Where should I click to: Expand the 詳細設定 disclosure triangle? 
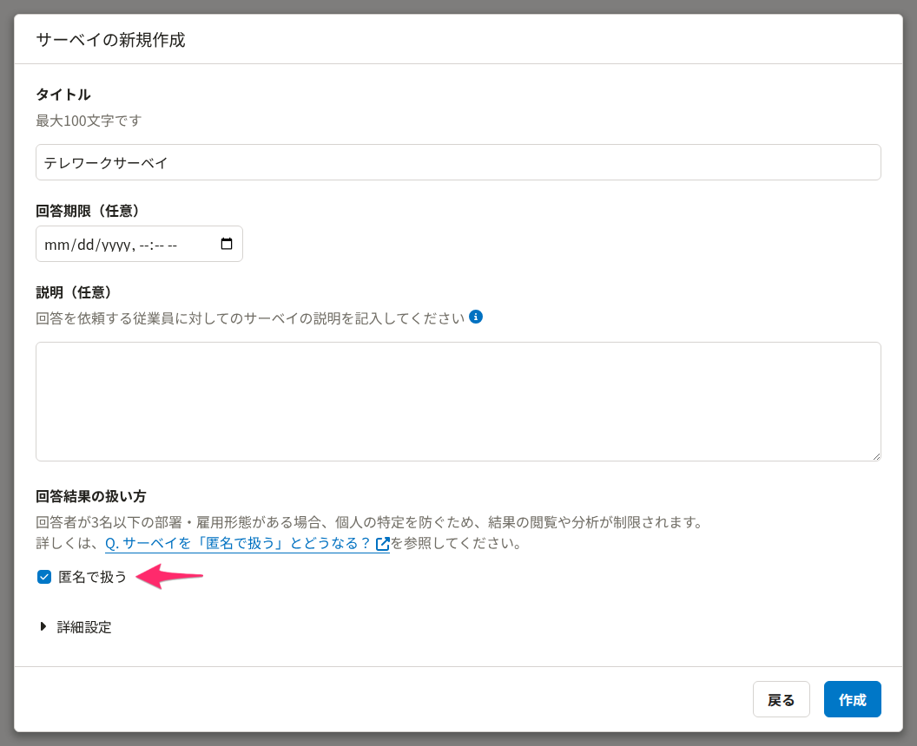(43, 626)
